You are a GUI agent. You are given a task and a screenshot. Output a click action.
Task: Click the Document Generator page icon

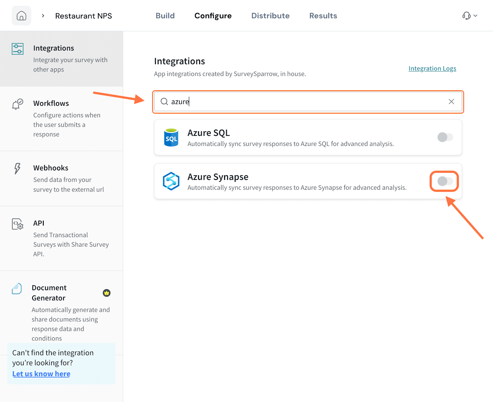tap(17, 289)
